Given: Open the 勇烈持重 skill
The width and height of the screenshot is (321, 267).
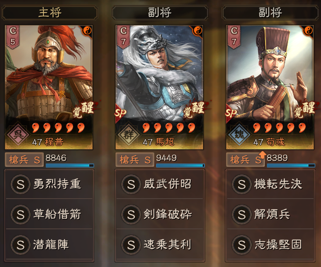Looking at the screenshot, I should click(49, 184).
